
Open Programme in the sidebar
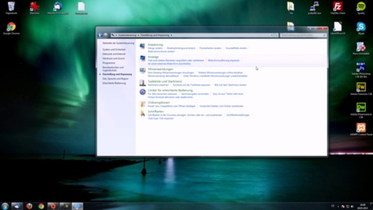coord(108,63)
